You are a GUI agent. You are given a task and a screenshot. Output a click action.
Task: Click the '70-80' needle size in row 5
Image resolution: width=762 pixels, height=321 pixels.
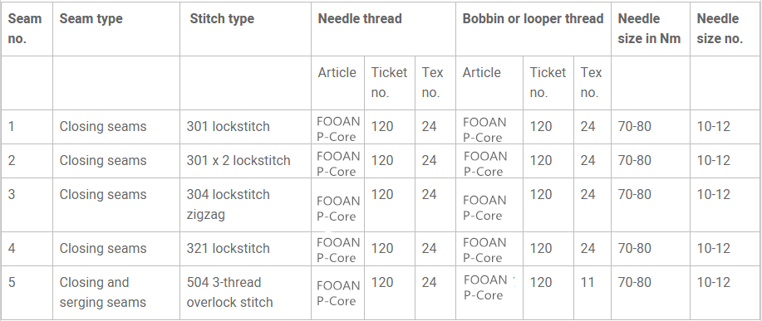pyautogui.click(x=634, y=282)
